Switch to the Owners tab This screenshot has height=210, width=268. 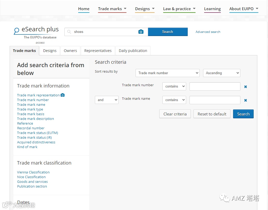(x=70, y=51)
